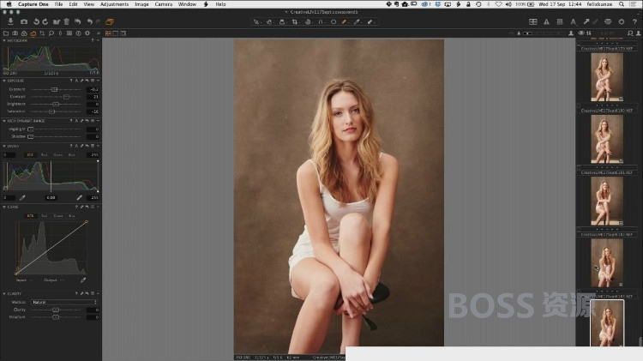Toggle proof margin viewer mode icon
Viewport: 643px width, 361px height.
coord(123,33)
